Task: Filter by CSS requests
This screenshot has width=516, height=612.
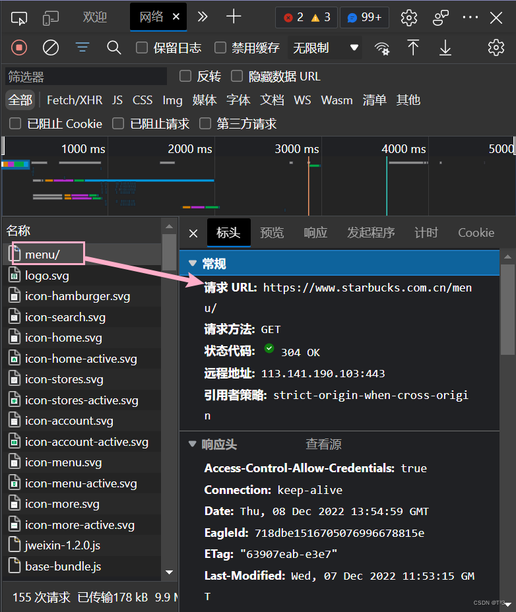Action: pyautogui.click(x=142, y=100)
